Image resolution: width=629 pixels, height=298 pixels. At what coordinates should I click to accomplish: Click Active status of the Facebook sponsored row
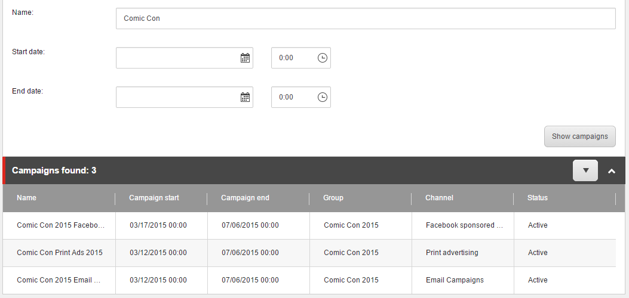point(538,225)
